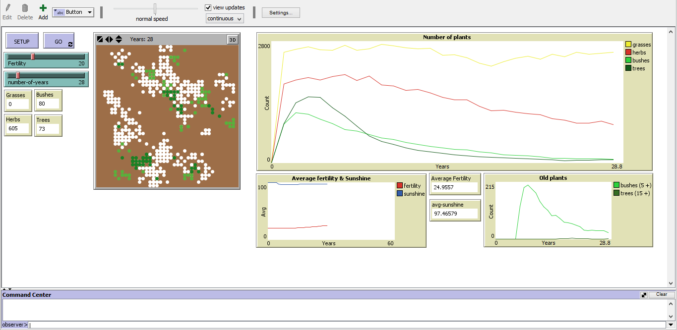Click the left-right arrows icon in view header

109,39
